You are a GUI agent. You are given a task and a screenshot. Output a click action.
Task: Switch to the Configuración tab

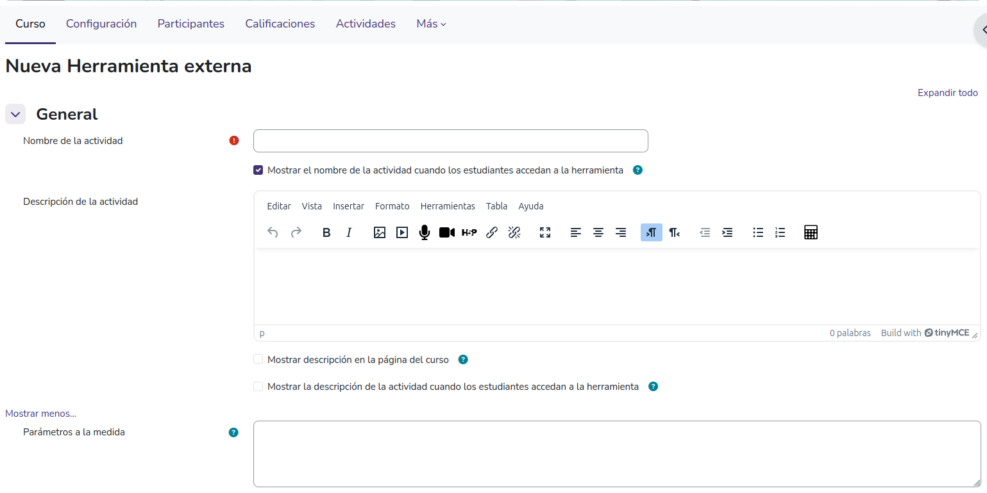click(x=101, y=24)
